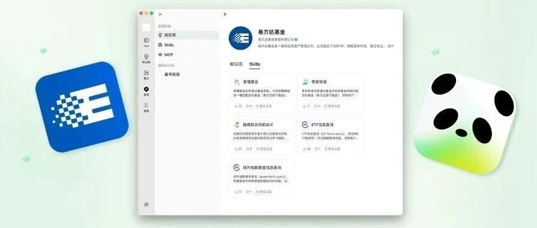Click the 季报导读 card icon
Screen dimensions: 537x228
(305, 82)
